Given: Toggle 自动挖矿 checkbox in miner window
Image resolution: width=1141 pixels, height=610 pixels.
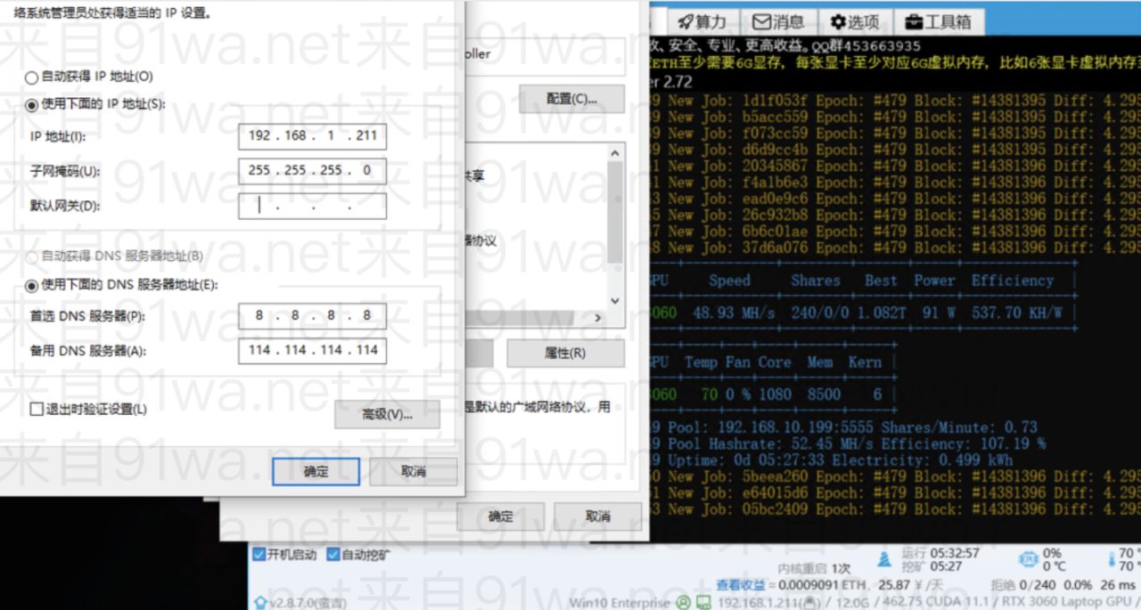Looking at the screenshot, I should click(333, 555).
